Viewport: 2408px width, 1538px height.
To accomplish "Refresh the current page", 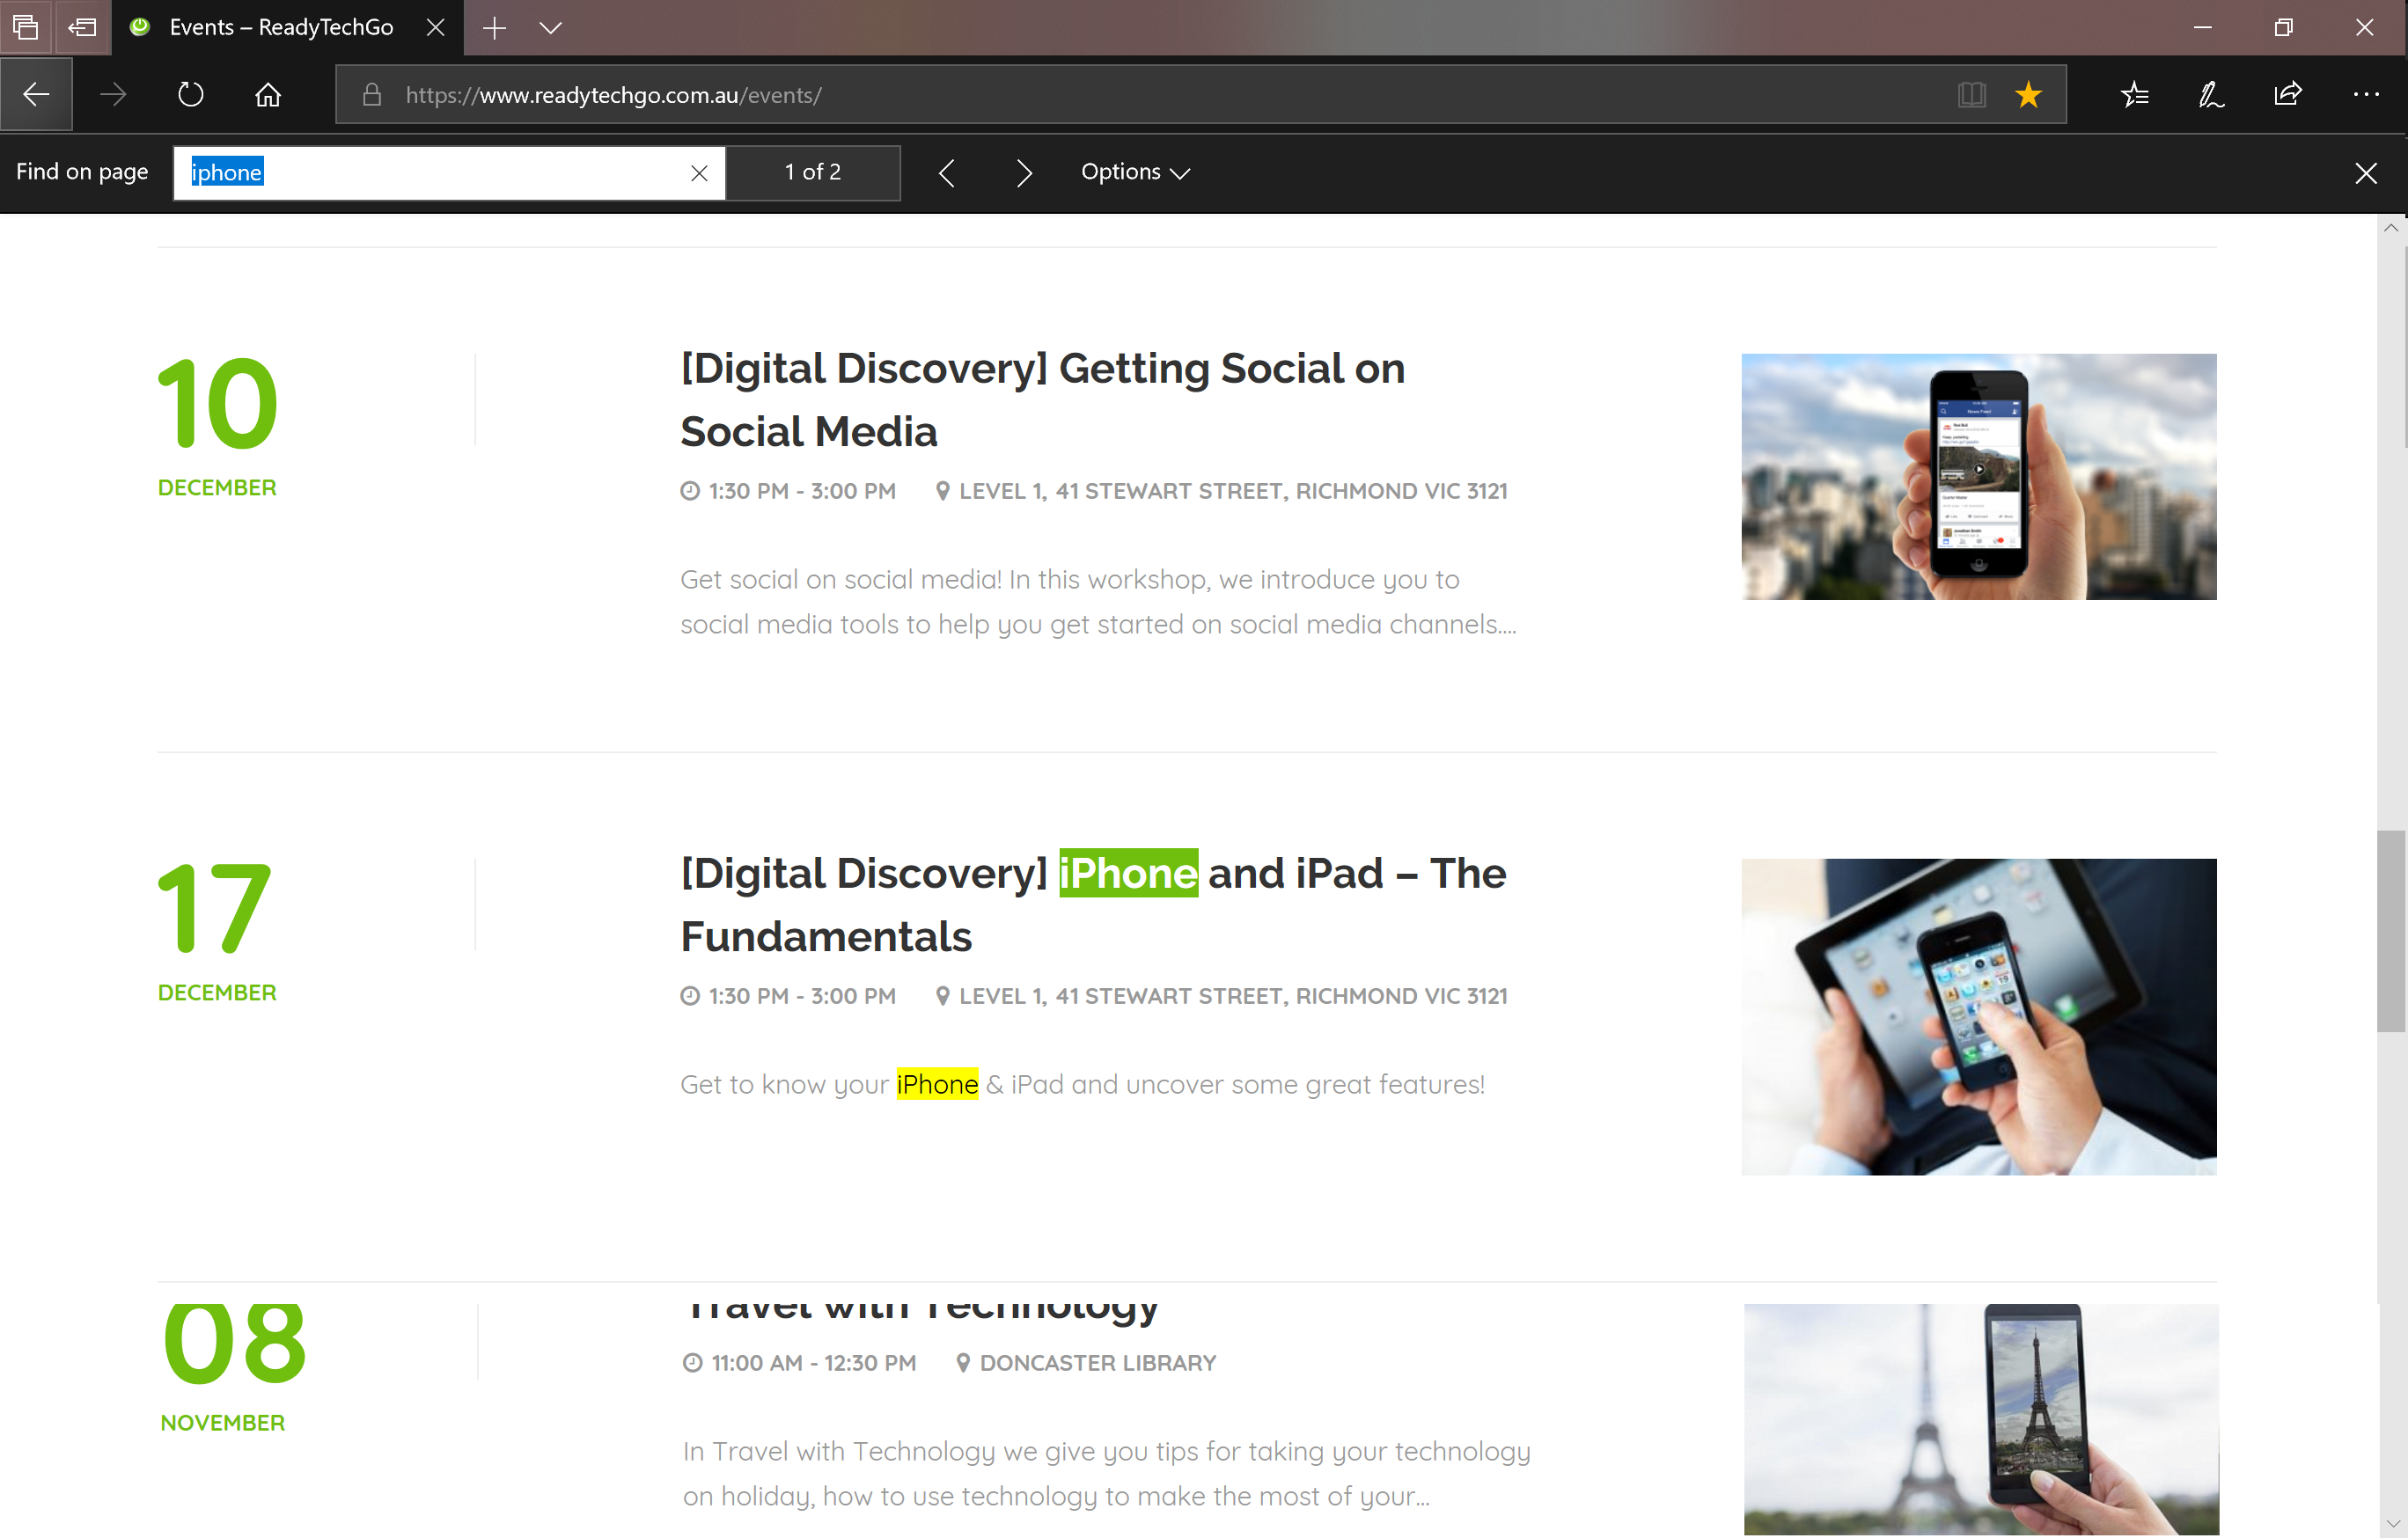I will pos(190,95).
